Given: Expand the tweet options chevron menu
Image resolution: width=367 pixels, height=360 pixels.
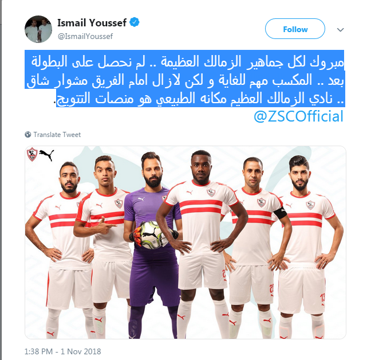Looking at the screenshot, I should coord(340,30).
